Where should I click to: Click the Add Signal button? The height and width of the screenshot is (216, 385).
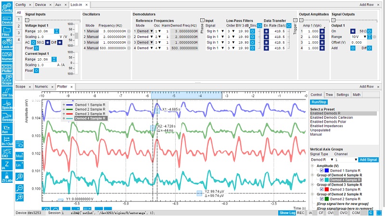(x=369, y=159)
